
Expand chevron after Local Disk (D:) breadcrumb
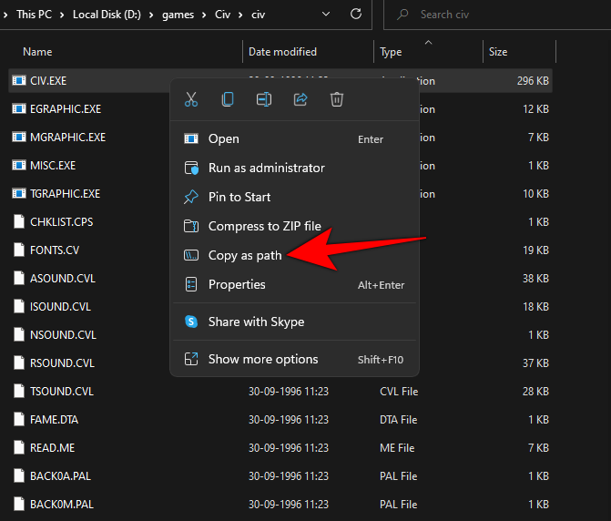pyautogui.click(x=152, y=15)
